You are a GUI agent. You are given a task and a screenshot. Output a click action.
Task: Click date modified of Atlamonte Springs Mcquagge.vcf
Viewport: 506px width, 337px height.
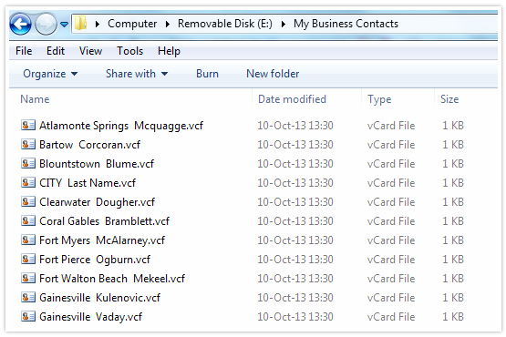pos(295,126)
